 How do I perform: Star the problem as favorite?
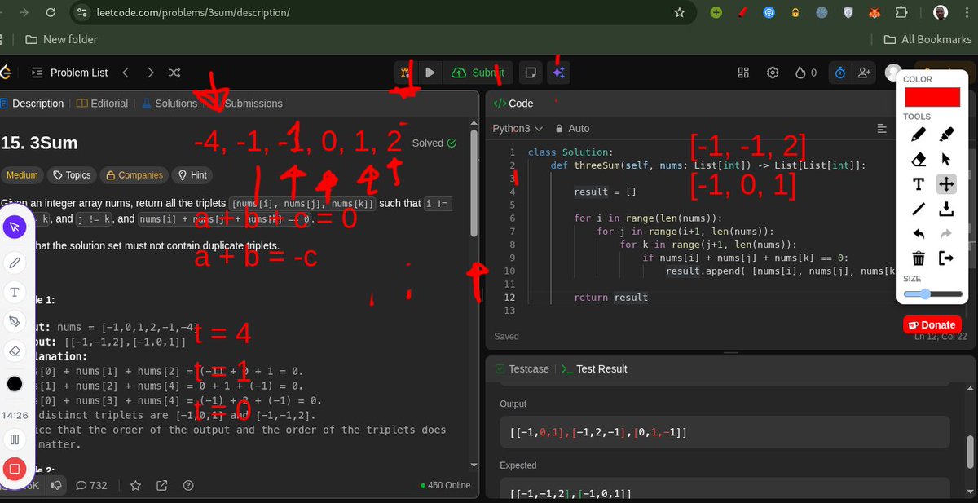136,485
